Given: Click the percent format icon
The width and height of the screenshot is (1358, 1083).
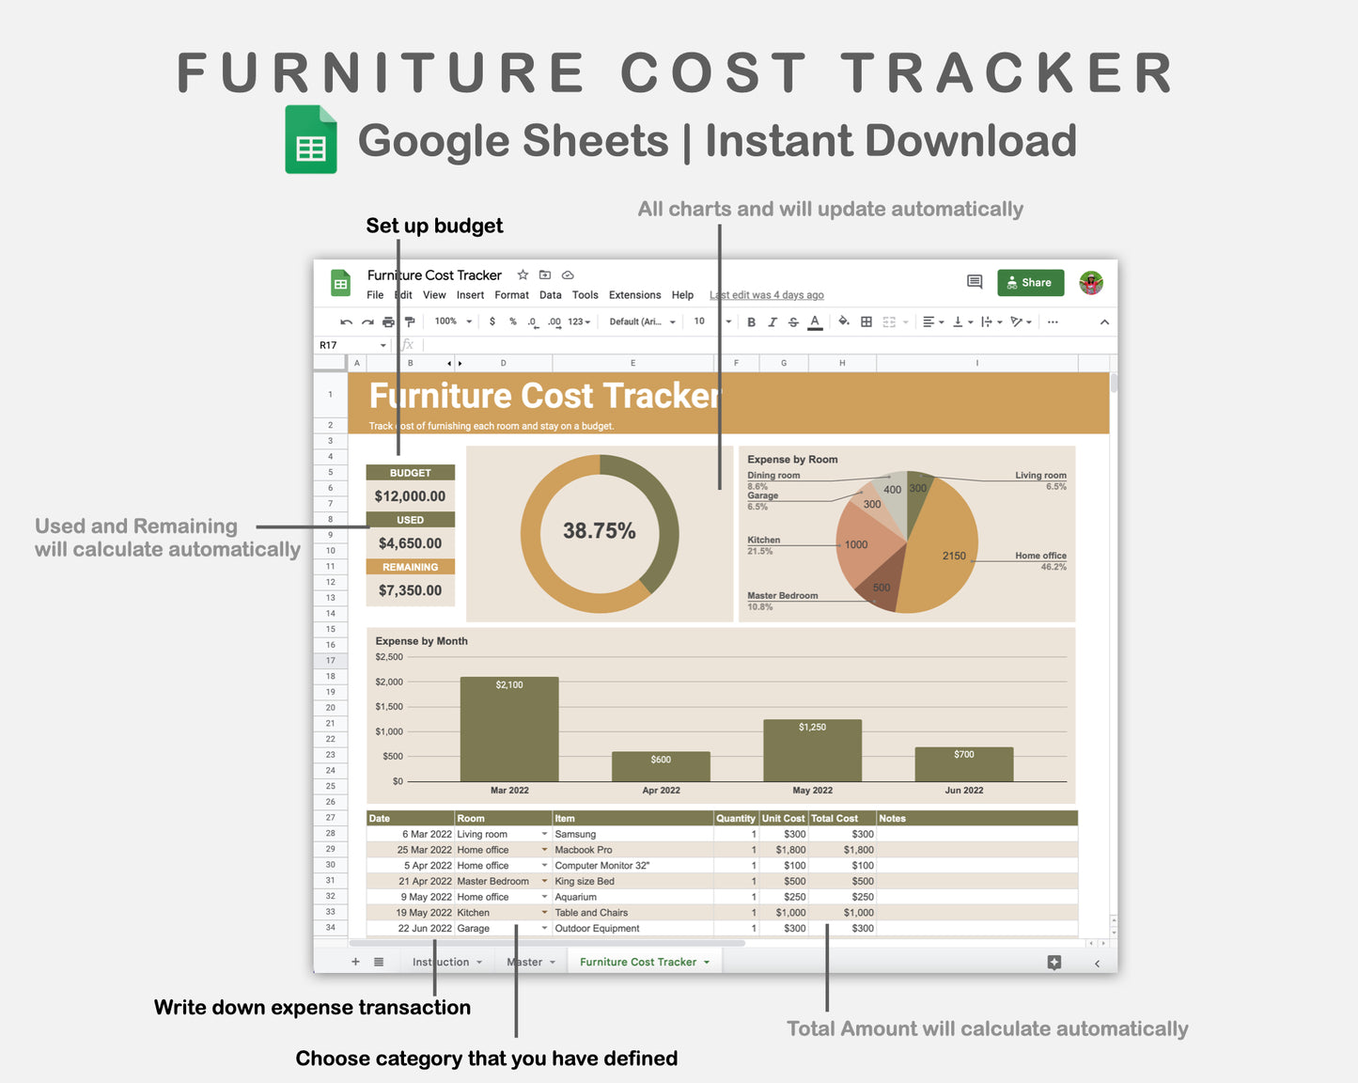Looking at the screenshot, I should pos(512,322).
